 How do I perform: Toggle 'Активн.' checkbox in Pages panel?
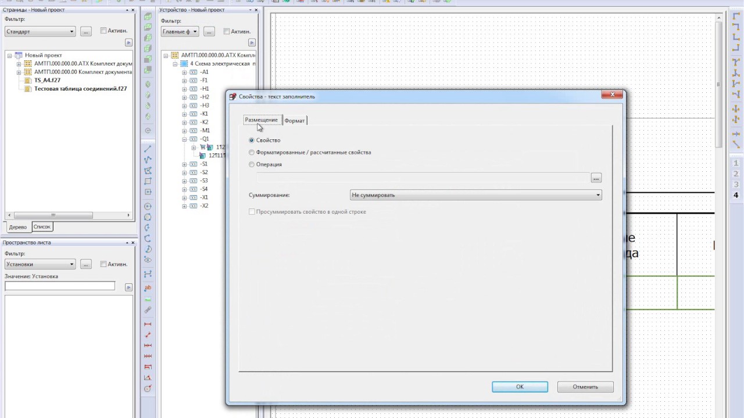(103, 31)
